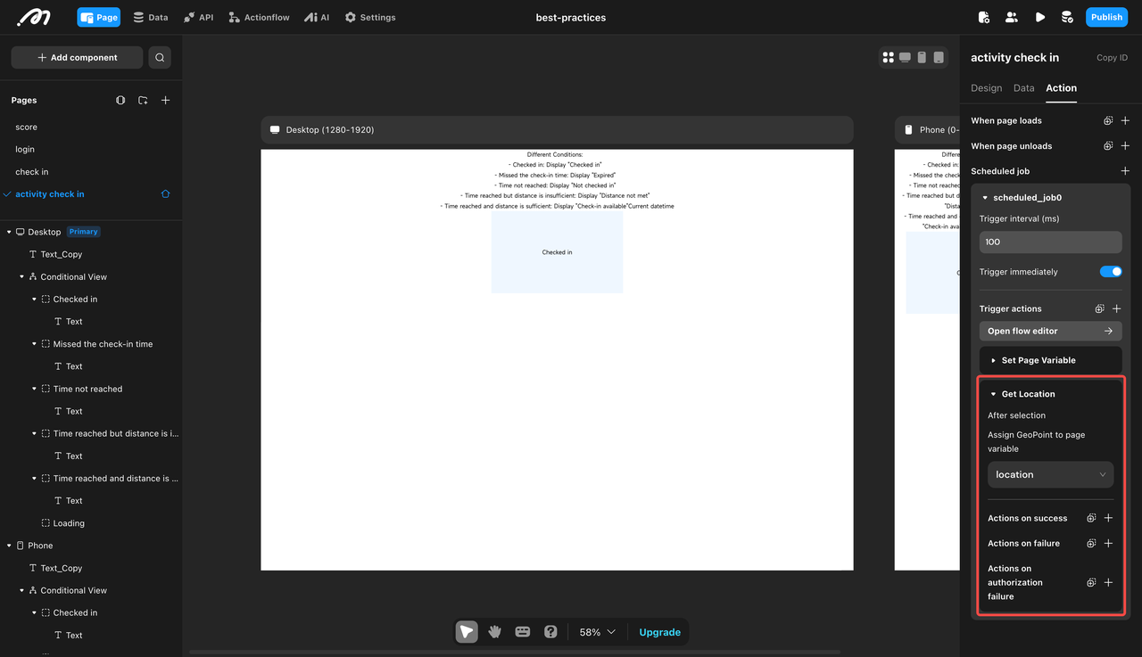Click the Trigger interval input showing 100

coord(1050,242)
